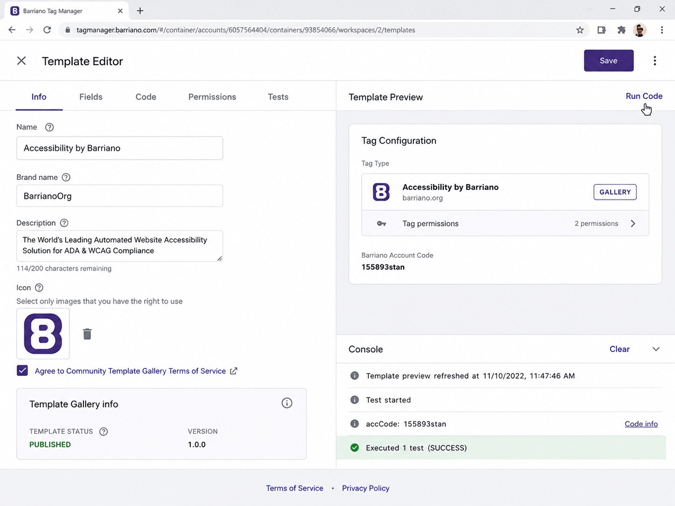
Task: Open the Permissions tab
Action: 212,97
